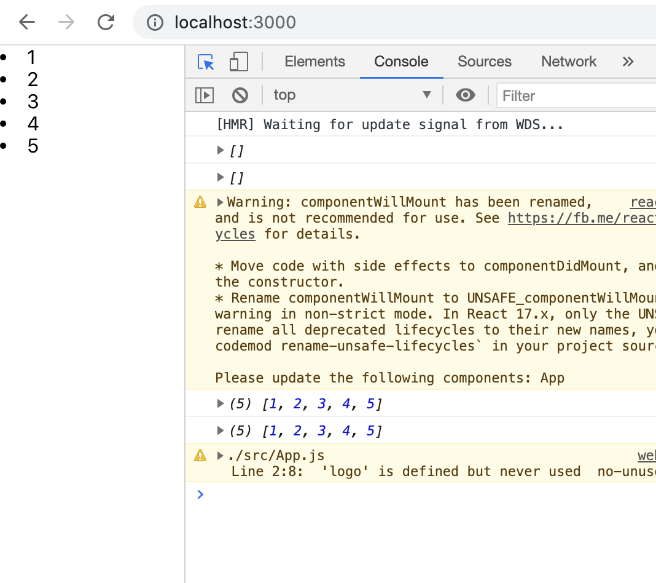Show the console sidebar
The height and width of the screenshot is (583, 656).
coord(205,95)
